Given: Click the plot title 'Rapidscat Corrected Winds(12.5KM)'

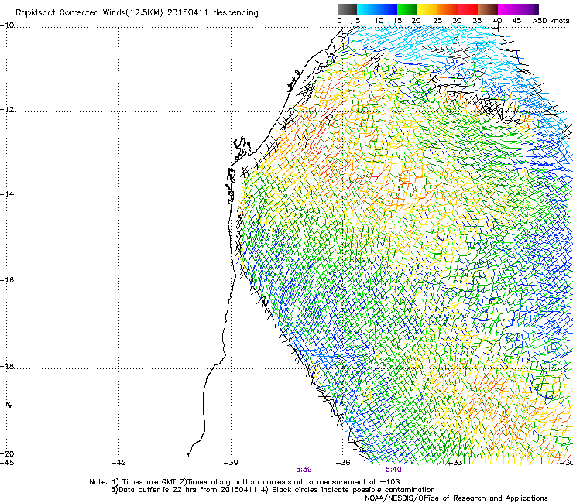Looking at the screenshot, I should tap(89, 13).
